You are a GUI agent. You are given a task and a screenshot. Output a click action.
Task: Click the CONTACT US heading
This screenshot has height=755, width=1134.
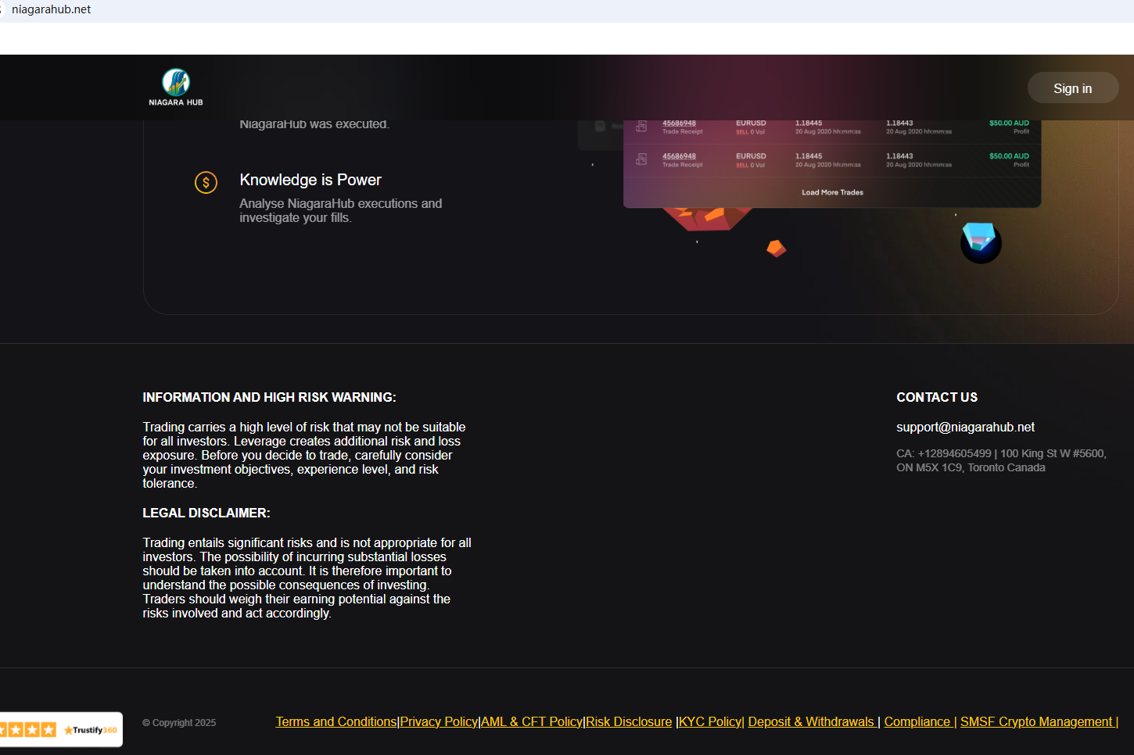point(937,397)
